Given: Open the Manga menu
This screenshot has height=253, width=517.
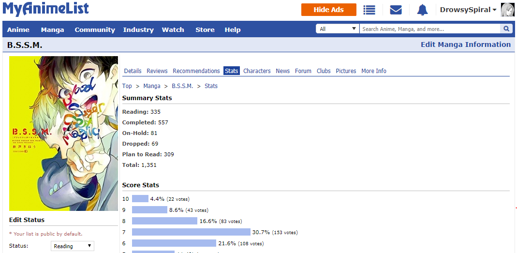Looking at the screenshot, I should (52, 30).
